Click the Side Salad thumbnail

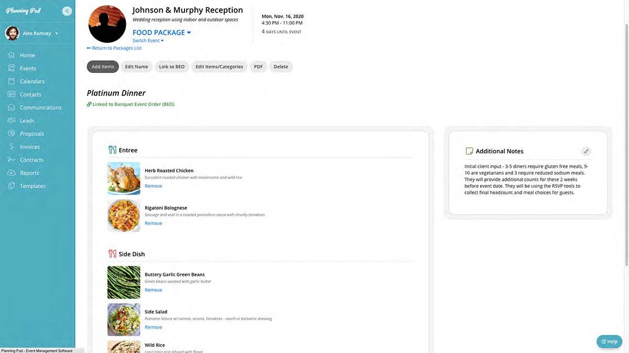[124, 320]
